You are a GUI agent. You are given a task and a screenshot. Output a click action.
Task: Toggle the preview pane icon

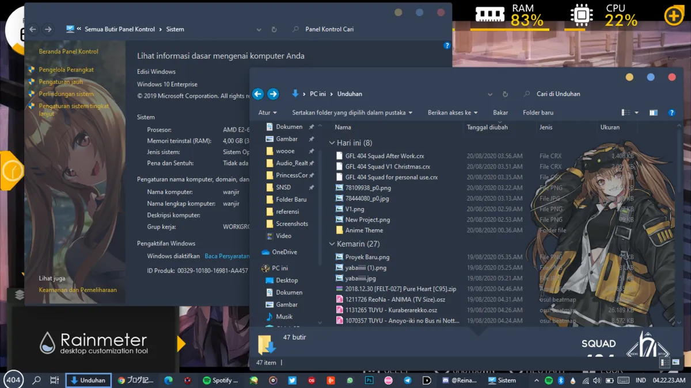654,113
